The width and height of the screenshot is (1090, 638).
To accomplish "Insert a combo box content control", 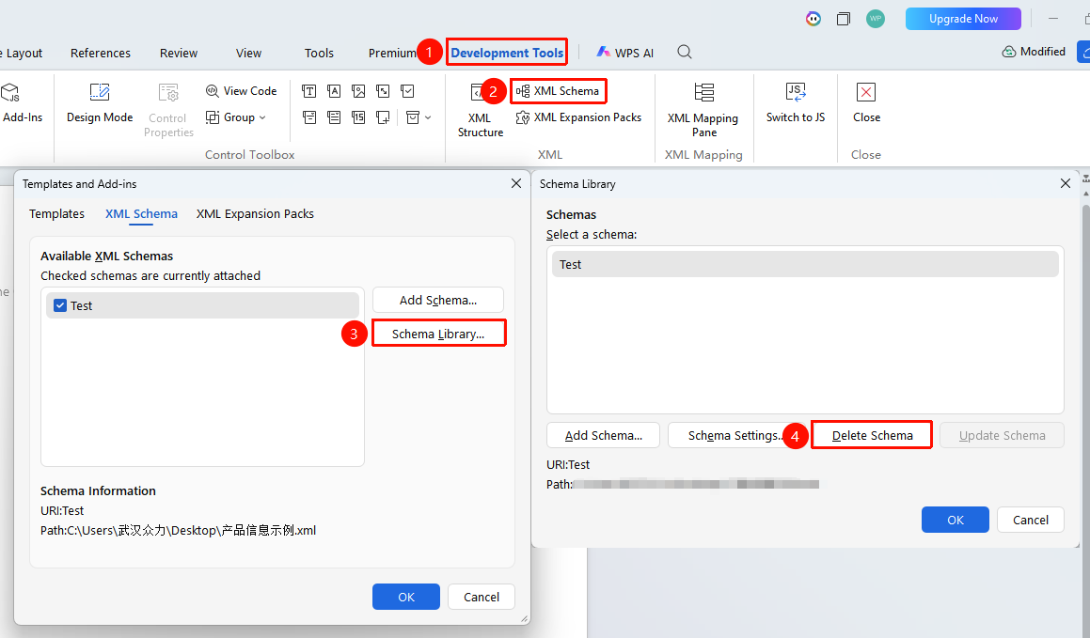I will click(x=309, y=117).
